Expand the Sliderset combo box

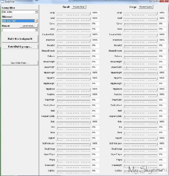point(20,21)
